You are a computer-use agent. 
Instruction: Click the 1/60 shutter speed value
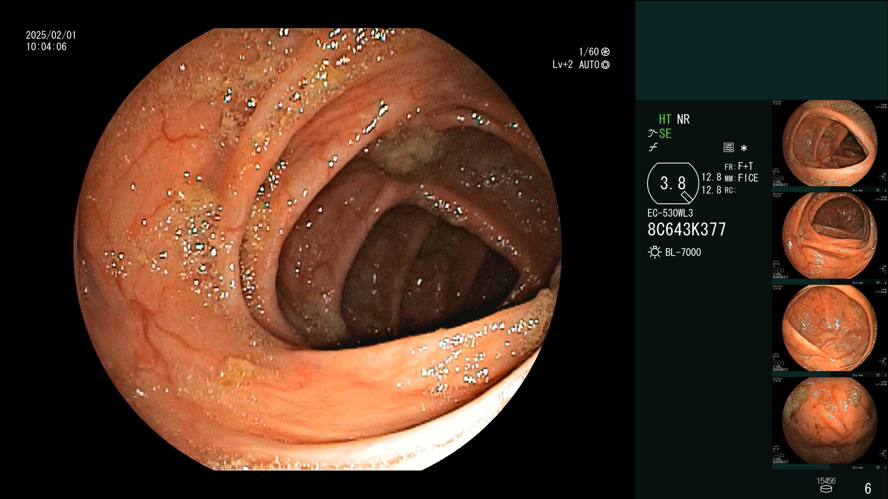pyautogui.click(x=589, y=52)
